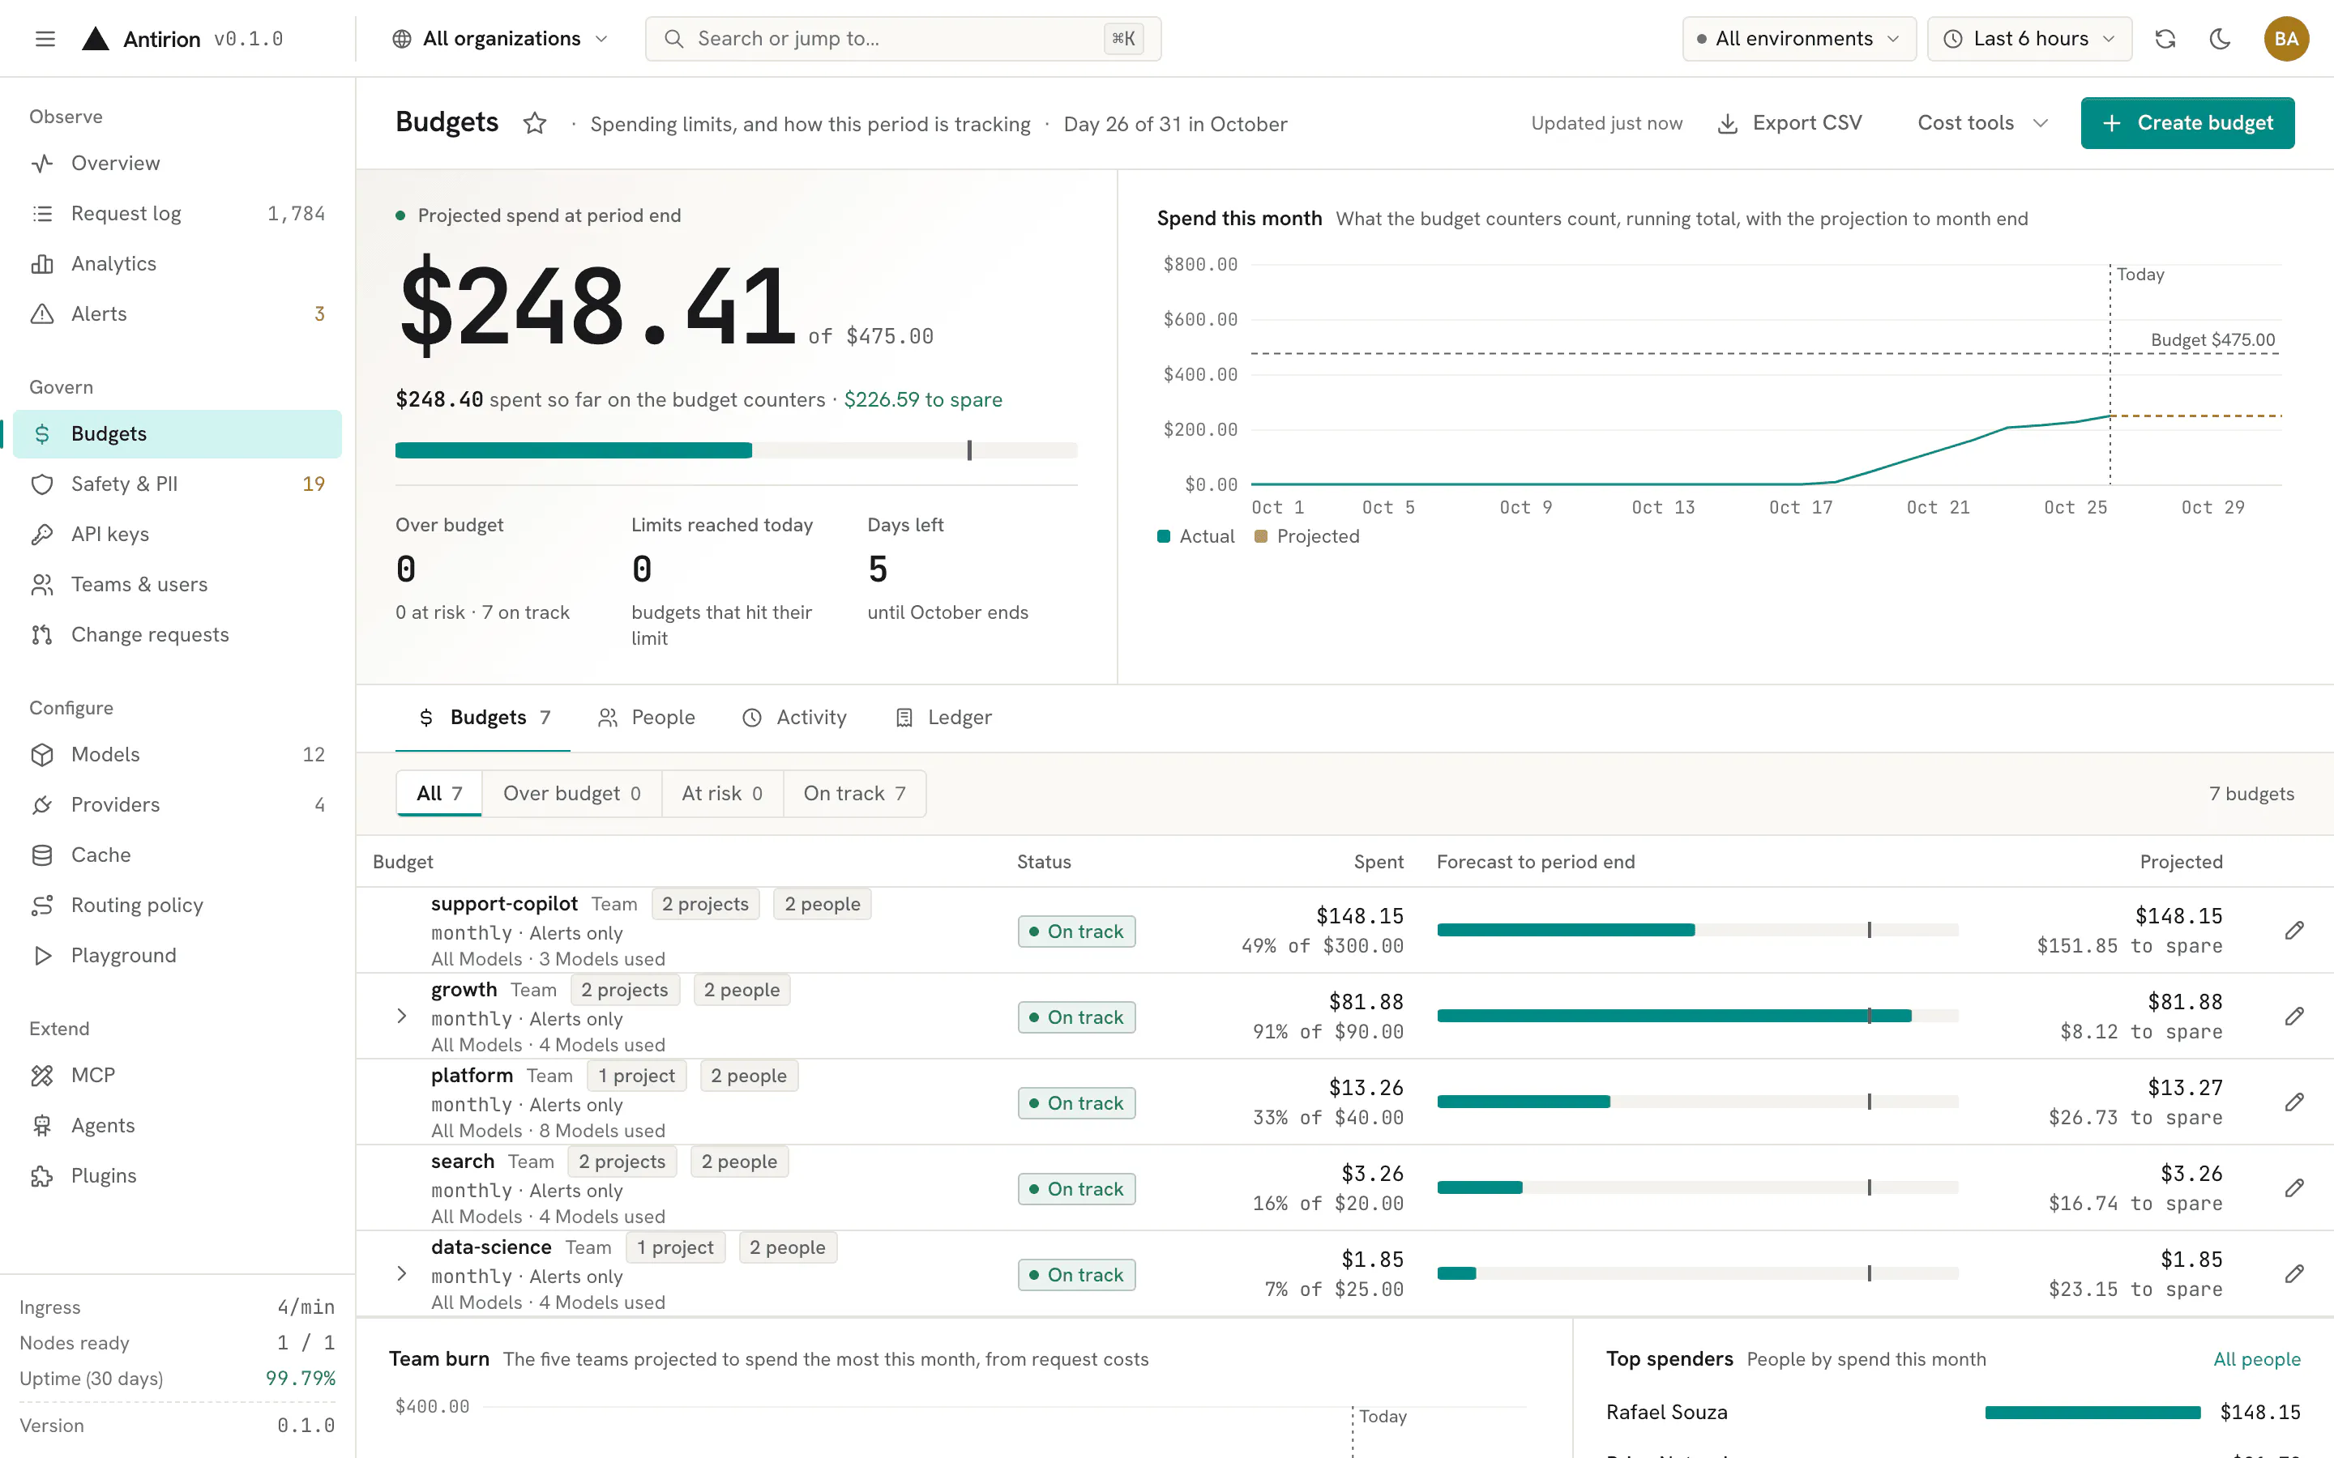The width and height of the screenshot is (2334, 1458).
Task: Switch to dark mode moon icon
Action: coord(2221,39)
